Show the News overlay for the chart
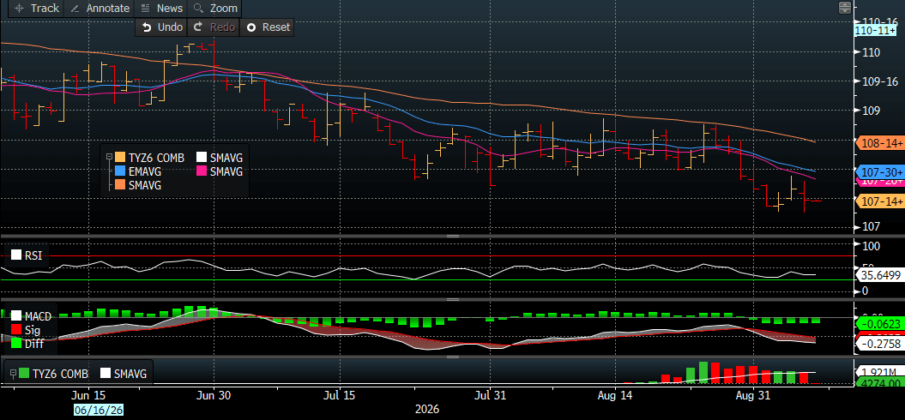Viewport: 905px width, 420px height. (x=161, y=8)
